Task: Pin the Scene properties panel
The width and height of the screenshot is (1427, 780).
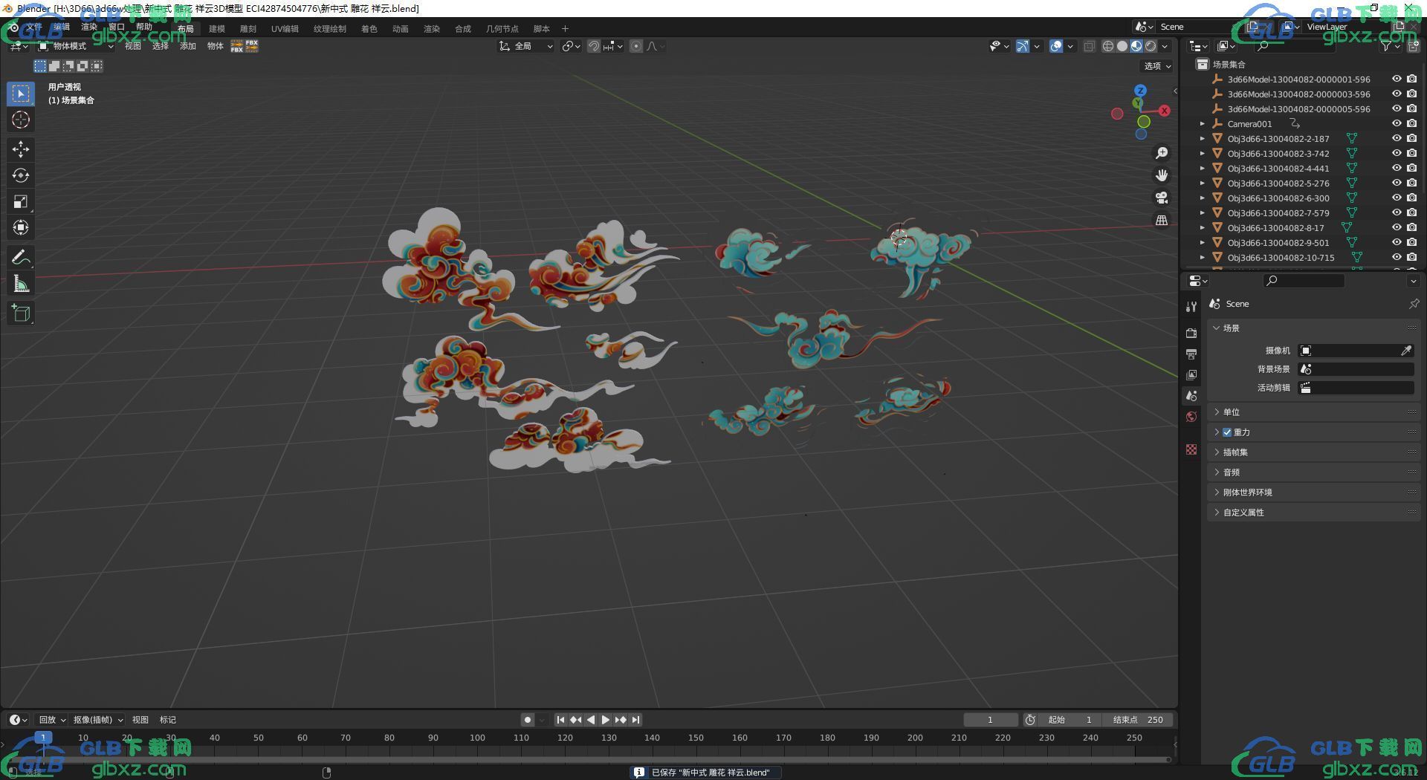Action: tap(1414, 304)
